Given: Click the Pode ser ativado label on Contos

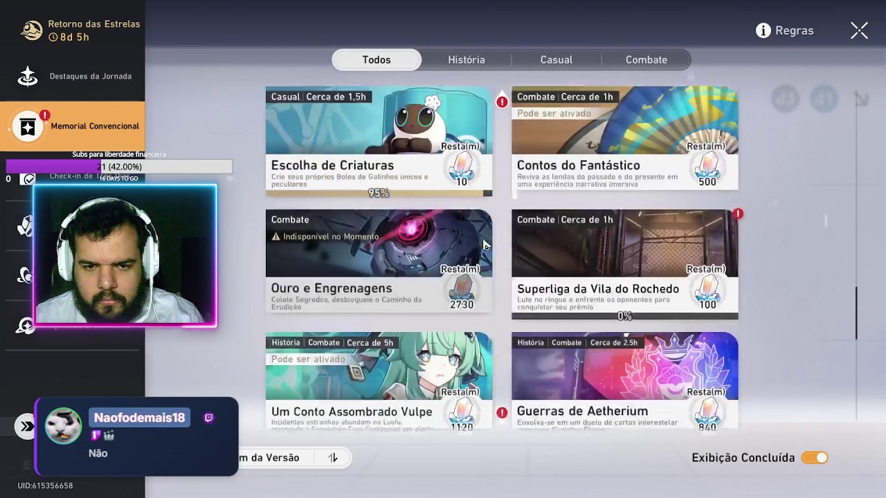Looking at the screenshot, I should coord(554,113).
